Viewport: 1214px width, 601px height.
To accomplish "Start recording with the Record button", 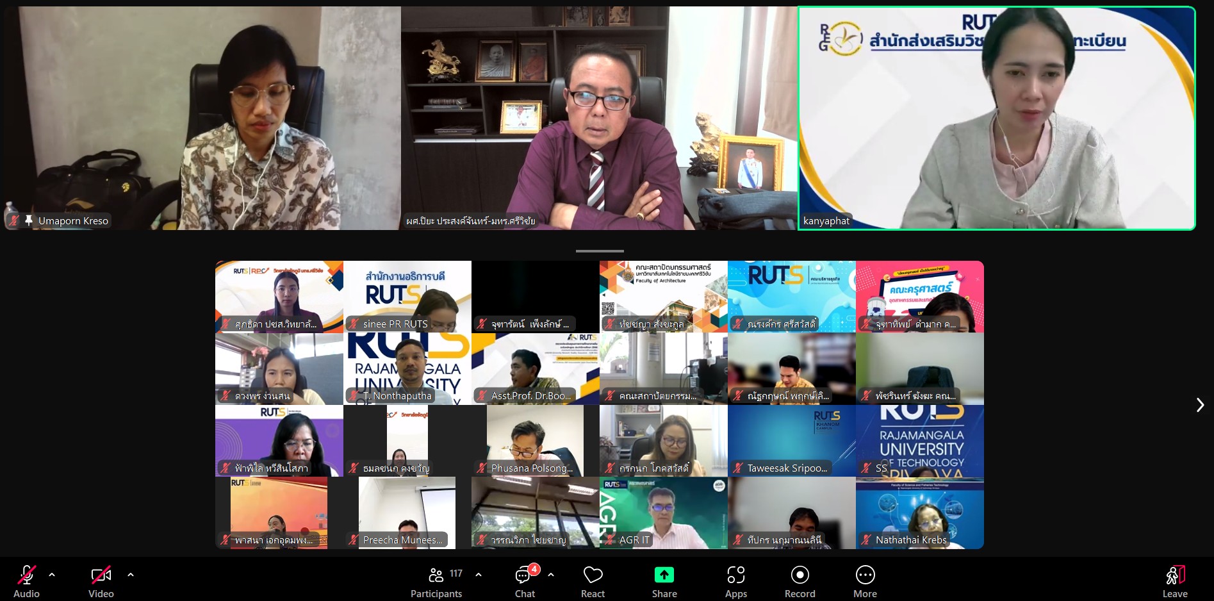I will 800,581.
